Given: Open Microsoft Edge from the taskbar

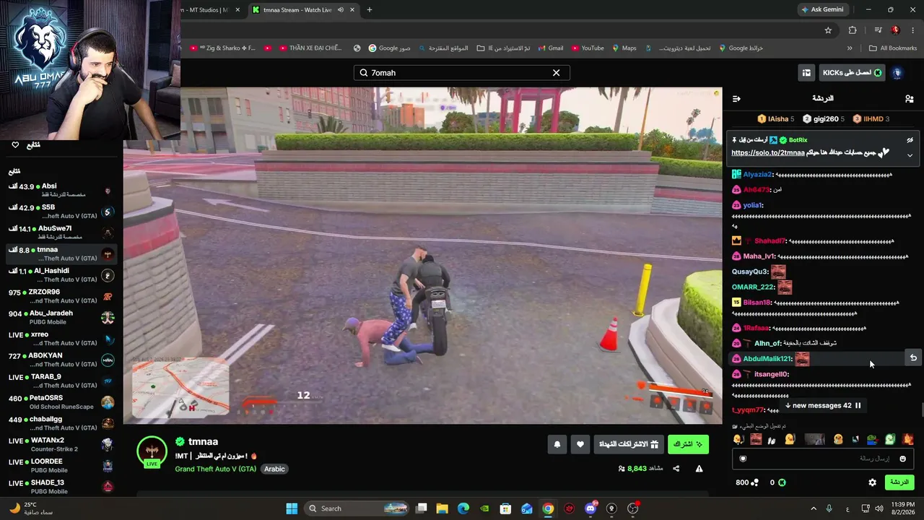Looking at the screenshot, I should click(463, 508).
